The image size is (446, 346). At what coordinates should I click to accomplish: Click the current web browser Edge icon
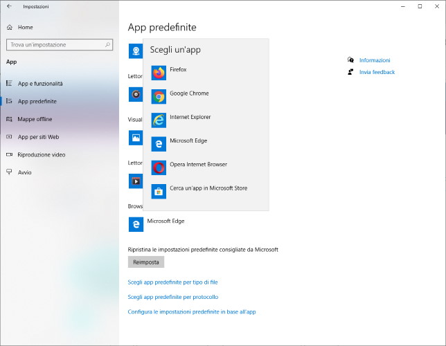coord(136,224)
